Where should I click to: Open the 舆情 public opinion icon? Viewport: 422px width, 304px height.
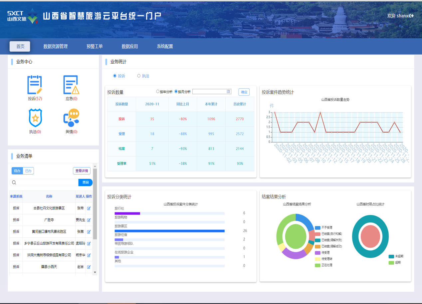(71, 118)
